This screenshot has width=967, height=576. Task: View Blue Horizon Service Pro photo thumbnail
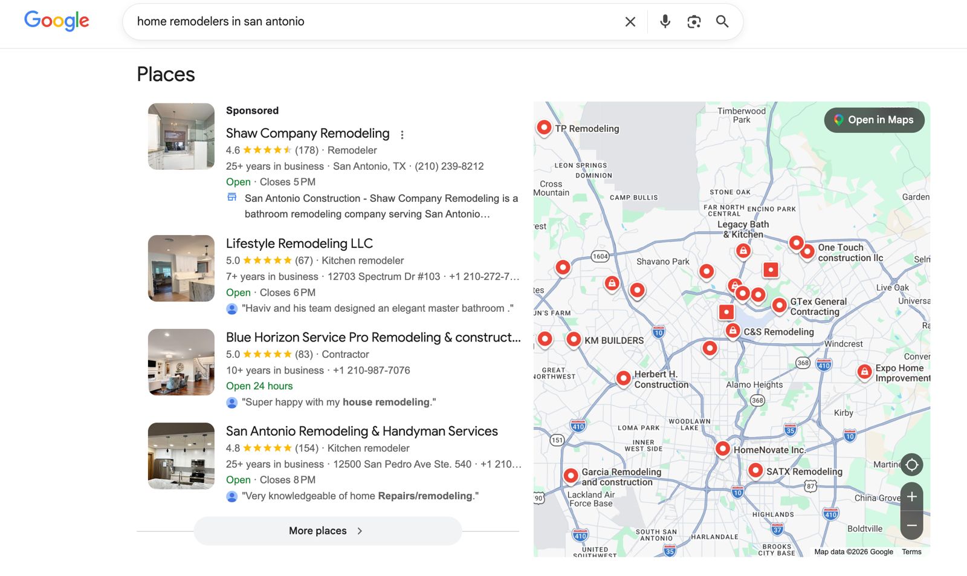pyautogui.click(x=181, y=362)
